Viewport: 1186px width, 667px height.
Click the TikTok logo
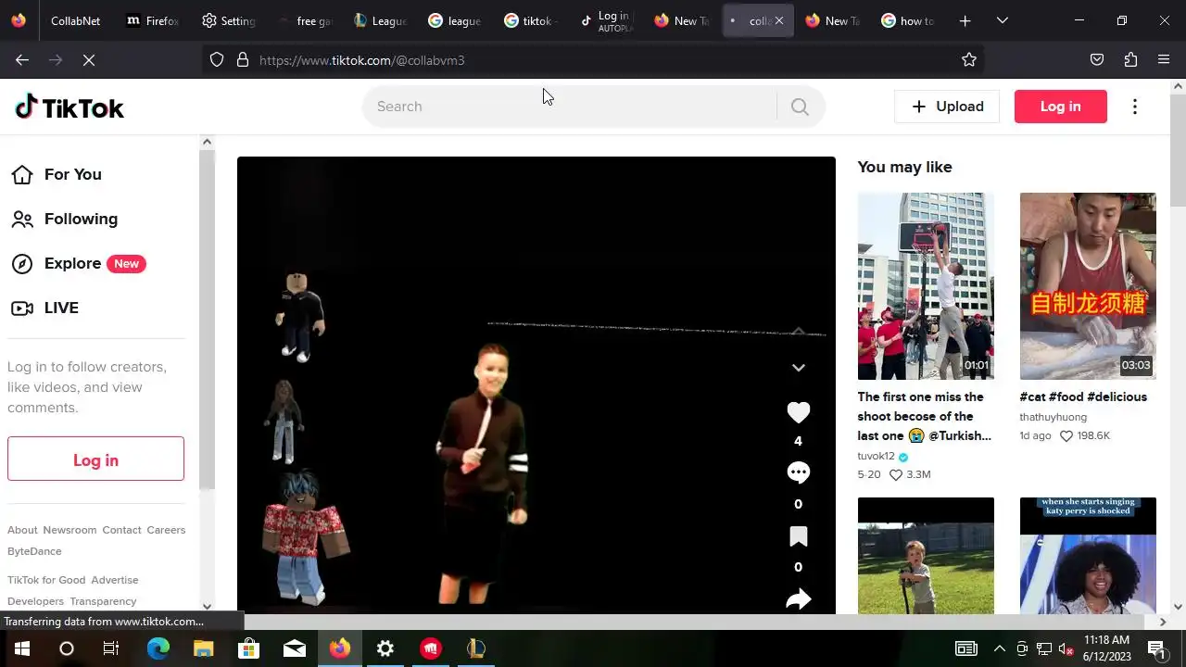[69, 107]
